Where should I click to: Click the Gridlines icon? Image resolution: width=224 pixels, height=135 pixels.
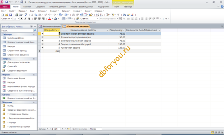[x=64, y=19]
